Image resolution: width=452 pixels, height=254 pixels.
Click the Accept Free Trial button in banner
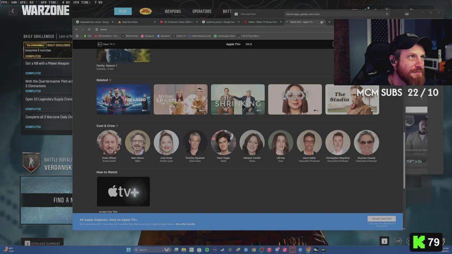click(x=382, y=219)
